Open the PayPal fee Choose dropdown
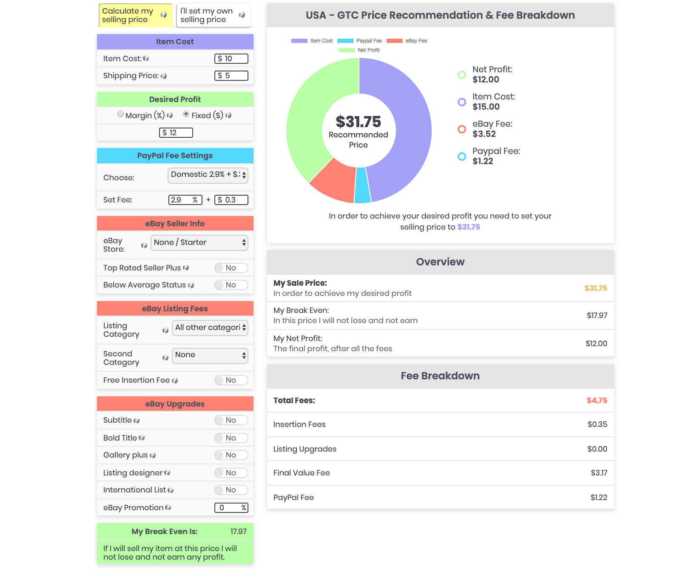Screen dimensions: 695x569 208,175
